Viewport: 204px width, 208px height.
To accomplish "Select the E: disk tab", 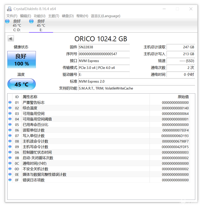I will pyautogui.click(x=41, y=25).
